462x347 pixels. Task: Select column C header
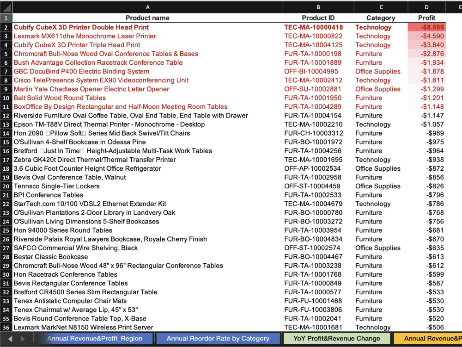tap(381, 7)
